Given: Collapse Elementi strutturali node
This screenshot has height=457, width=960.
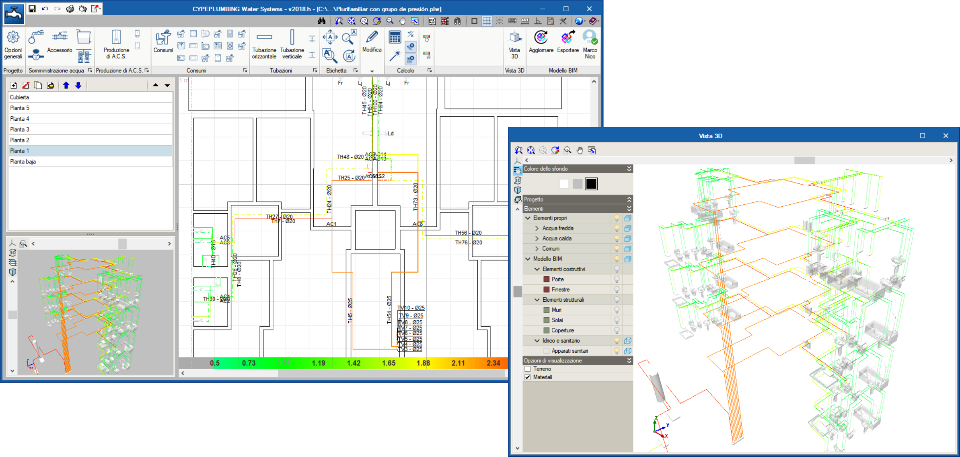Looking at the screenshot, I should [537, 300].
